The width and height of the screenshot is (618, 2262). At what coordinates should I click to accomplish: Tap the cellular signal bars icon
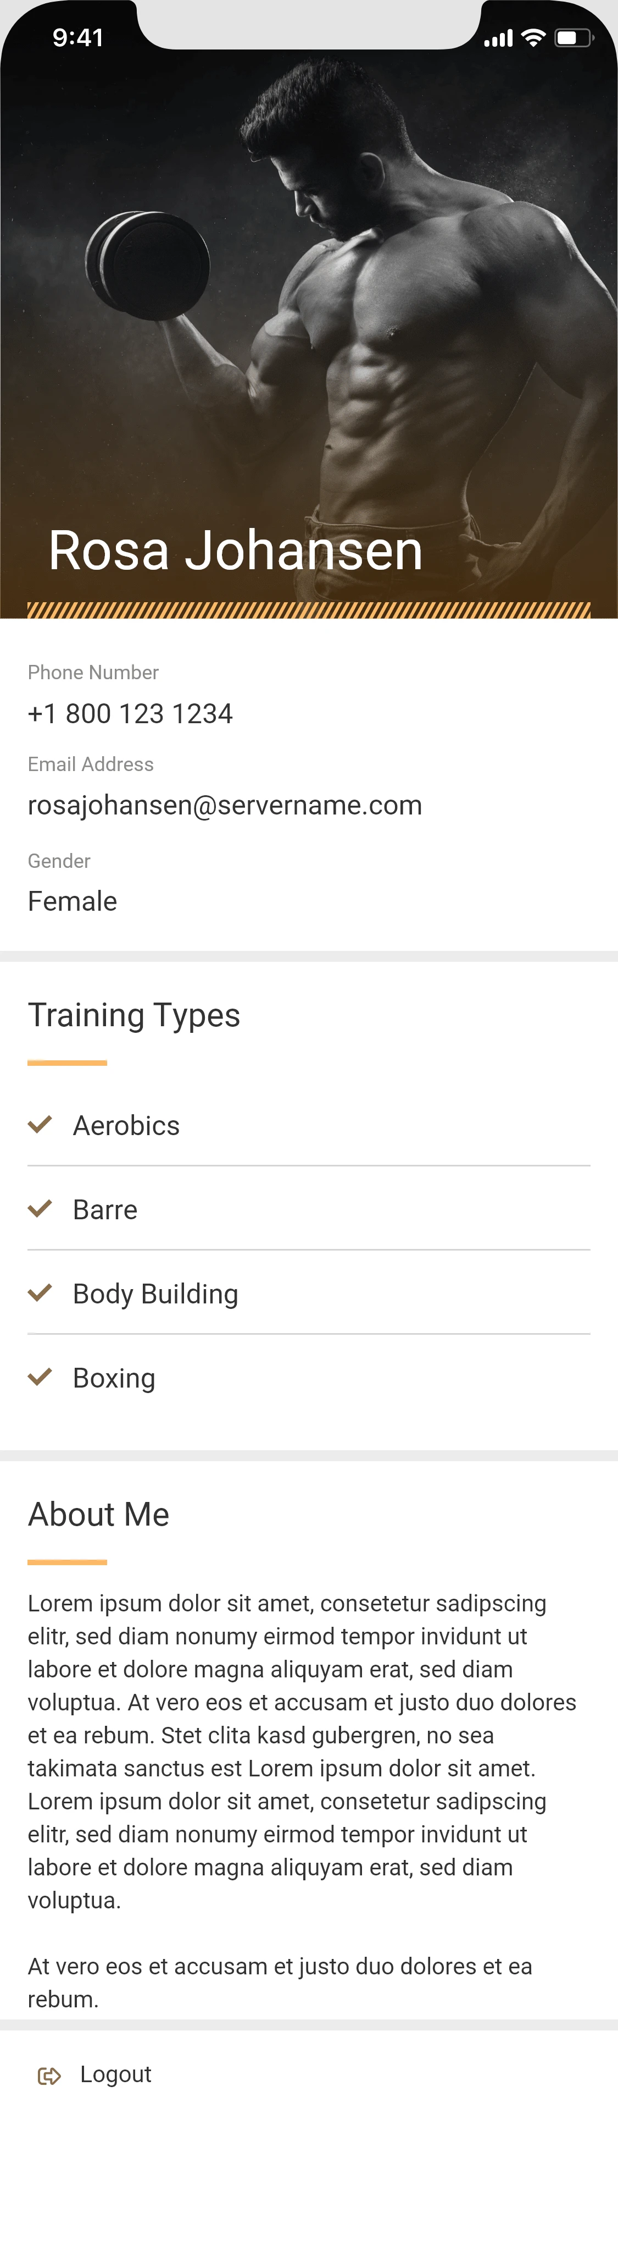[x=498, y=38]
